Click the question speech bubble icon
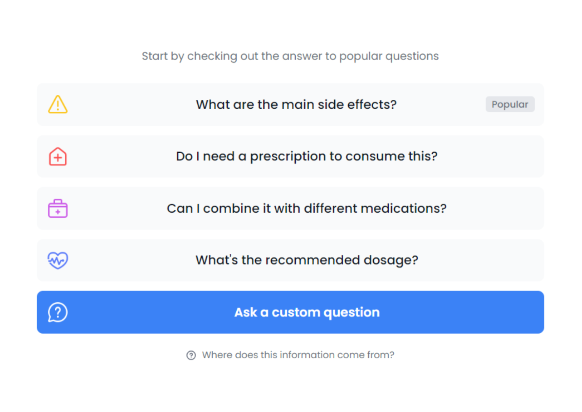The image size is (582, 412). 58,312
